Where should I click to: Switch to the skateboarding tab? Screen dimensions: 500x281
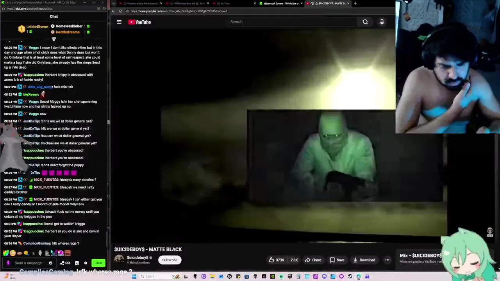[x=141, y=4]
